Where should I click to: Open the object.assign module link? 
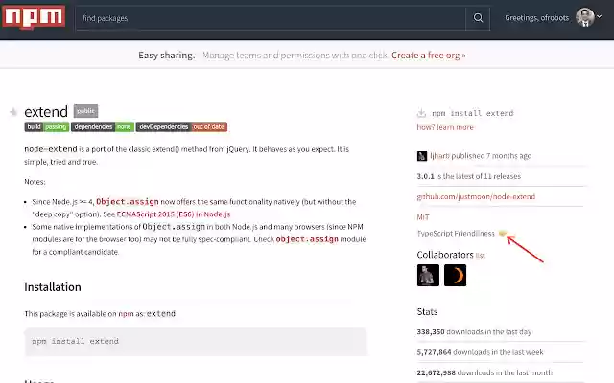[x=307, y=239]
